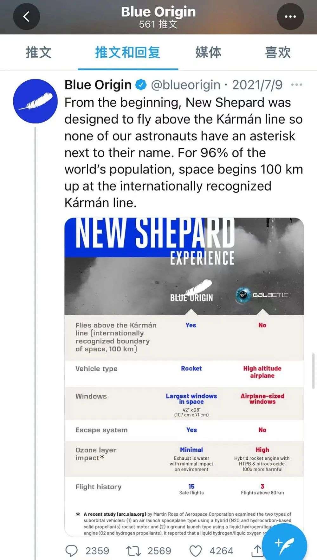Click the verified badge next to Blue Origin
Image resolution: width=317 pixels, height=560 pixels.
pos(141,85)
